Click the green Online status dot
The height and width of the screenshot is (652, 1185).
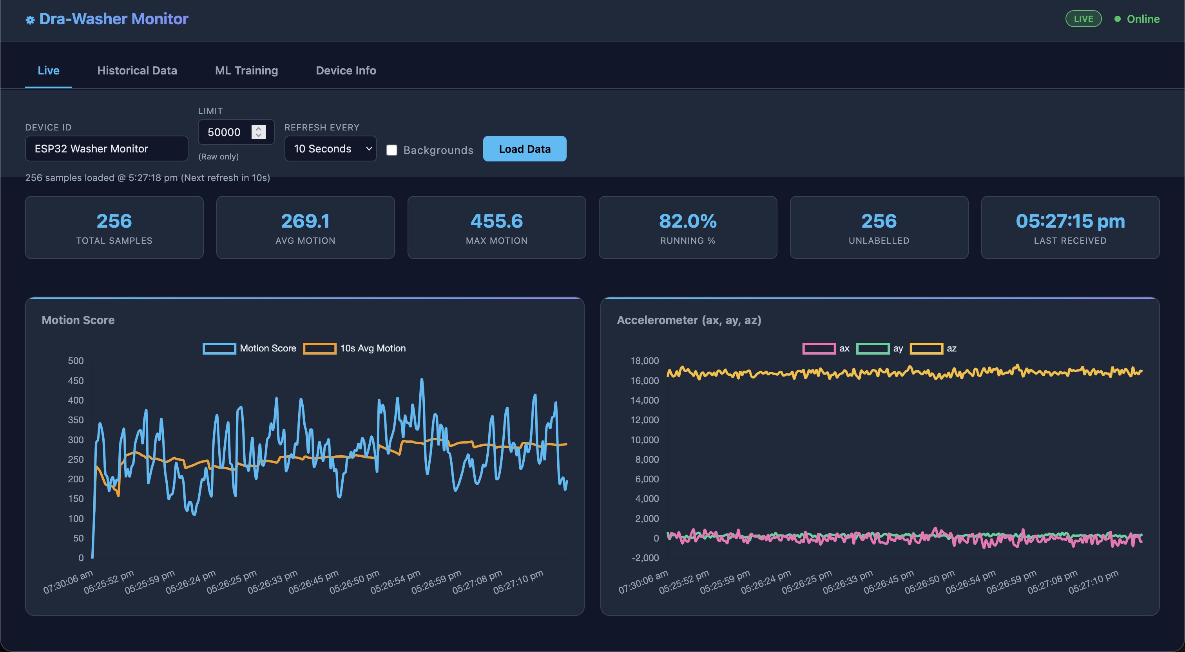click(x=1117, y=19)
